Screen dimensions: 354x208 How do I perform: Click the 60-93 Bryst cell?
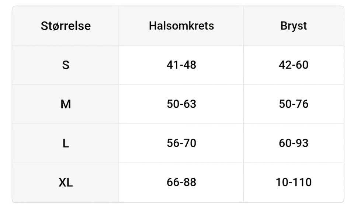click(294, 143)
